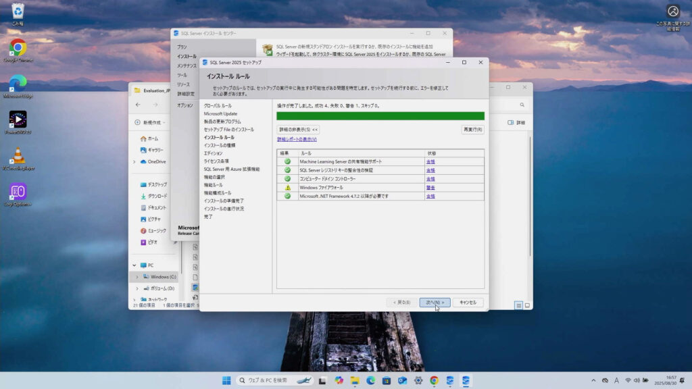Click 次へ(N) > to continue setup
The width and height of the screenshot is (692, 389).
pos(435,303)
